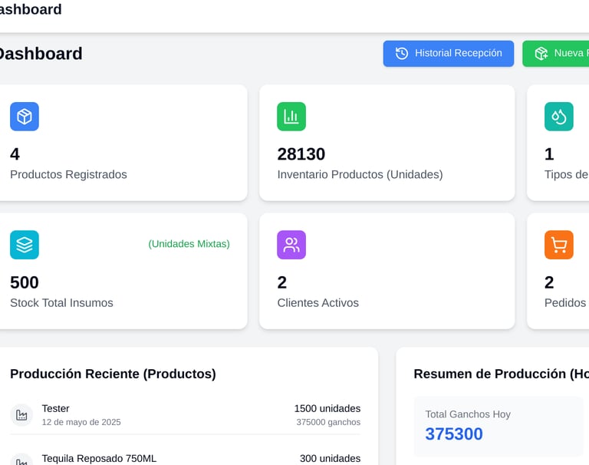The width and height of the screenshot is (589, 465).
Task: Click the 4 count in Productos card
Action: [15, 154]
